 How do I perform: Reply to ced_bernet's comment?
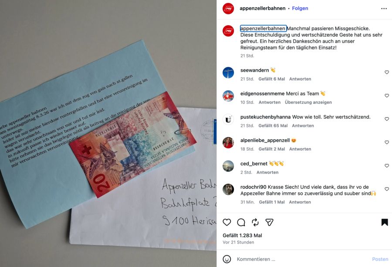pyautogui.click(x=267, y=173)
